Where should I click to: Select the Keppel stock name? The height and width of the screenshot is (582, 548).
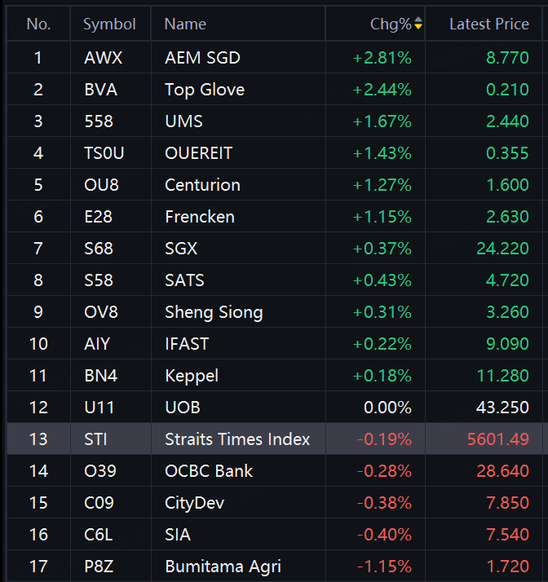point(192,377)
